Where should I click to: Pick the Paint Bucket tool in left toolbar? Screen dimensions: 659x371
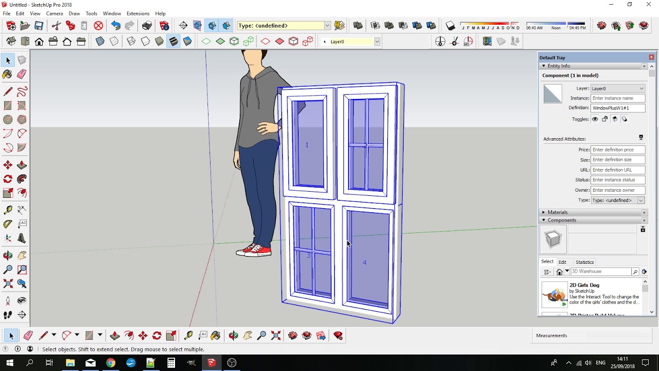[x=8, y=74]
